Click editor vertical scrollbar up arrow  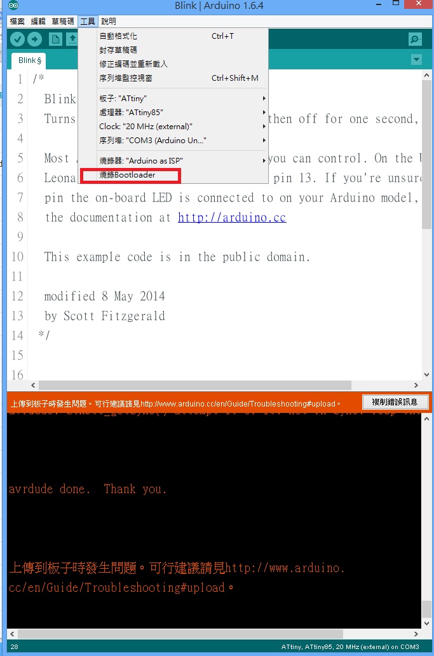point(426,76)
